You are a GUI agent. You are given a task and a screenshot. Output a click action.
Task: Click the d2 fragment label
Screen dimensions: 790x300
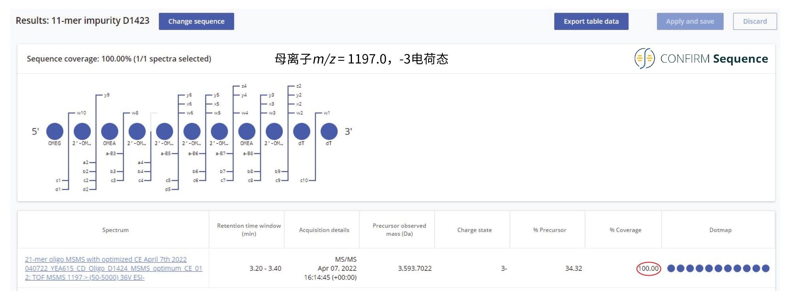coord(85,190)
